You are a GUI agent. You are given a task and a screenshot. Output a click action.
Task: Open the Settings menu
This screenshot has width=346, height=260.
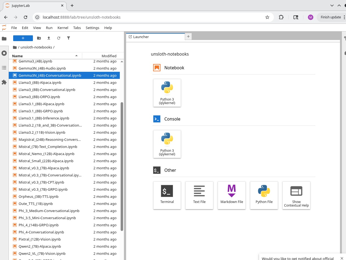(92, 28)
